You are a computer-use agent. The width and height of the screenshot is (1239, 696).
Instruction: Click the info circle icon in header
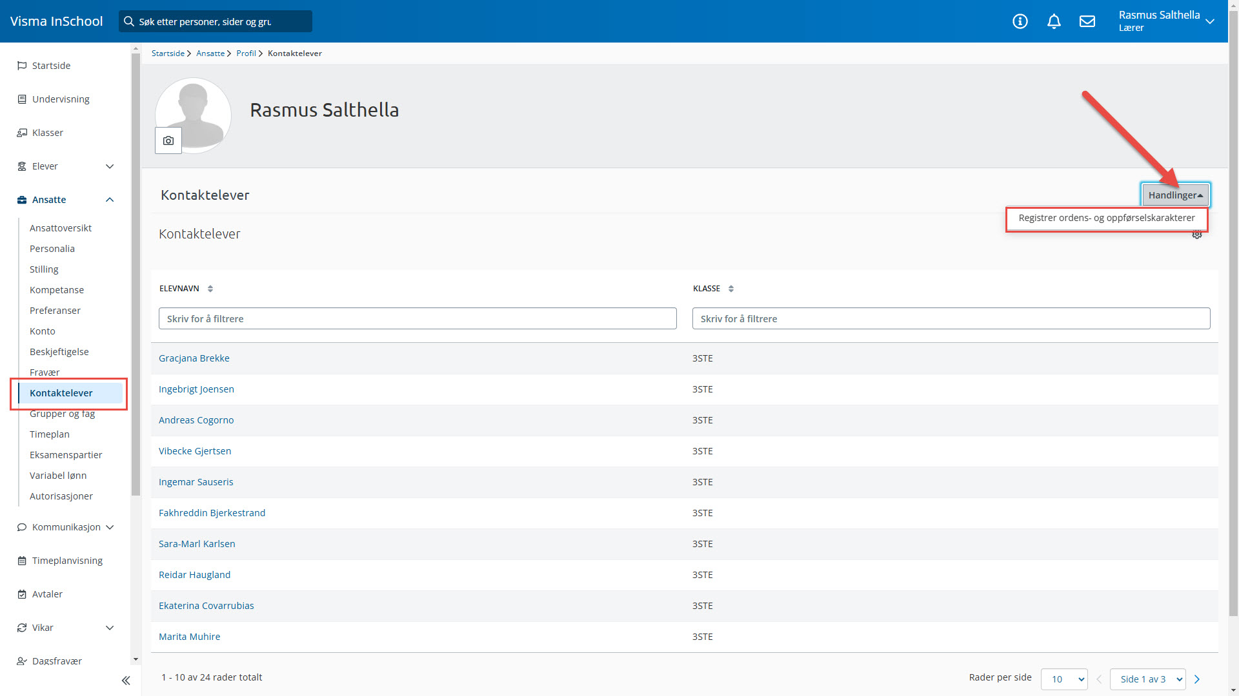tap(1020, 21)
